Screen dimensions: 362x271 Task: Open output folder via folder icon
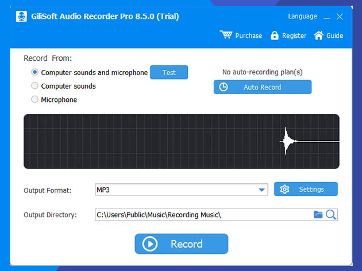(318, 215)
